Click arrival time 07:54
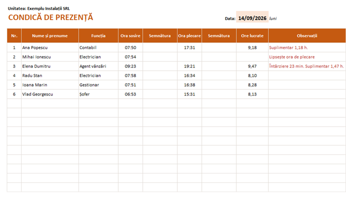 click(130, 57)
